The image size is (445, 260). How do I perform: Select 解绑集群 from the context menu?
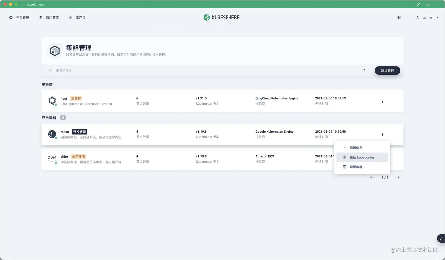(x=362, y=167)
